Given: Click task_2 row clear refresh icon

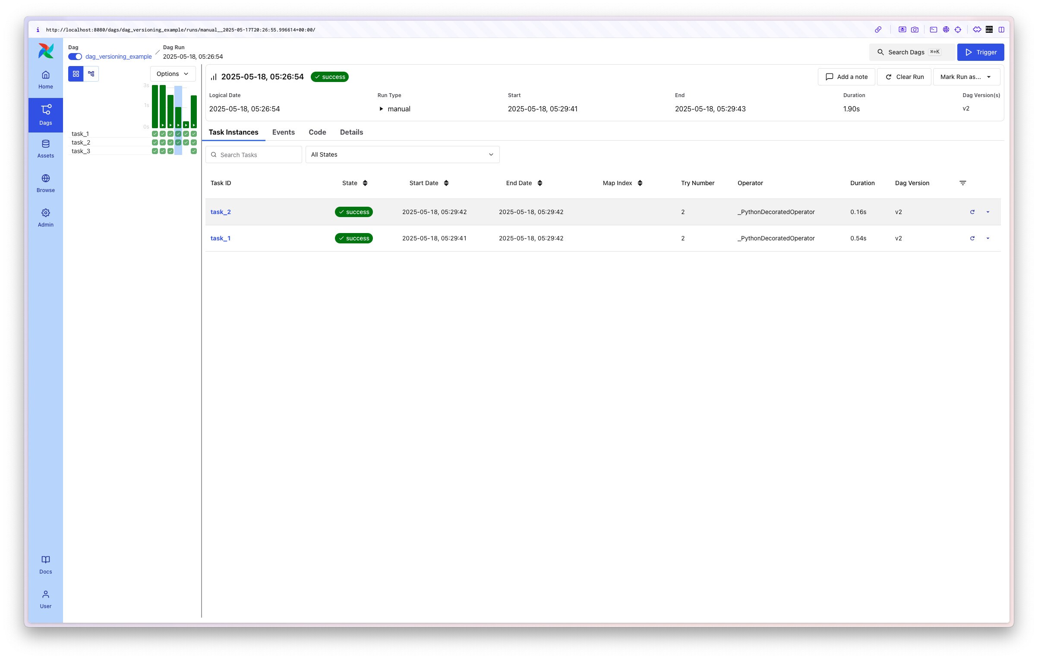Looking at the screenshot, I should pyautogui.click(x=972, y=212).
